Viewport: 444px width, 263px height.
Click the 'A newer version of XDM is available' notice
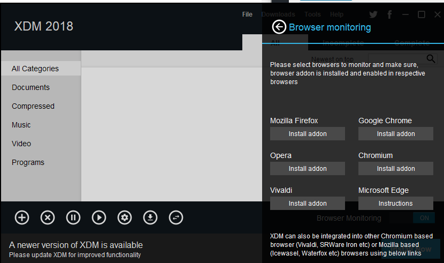[x=76, y=245]
